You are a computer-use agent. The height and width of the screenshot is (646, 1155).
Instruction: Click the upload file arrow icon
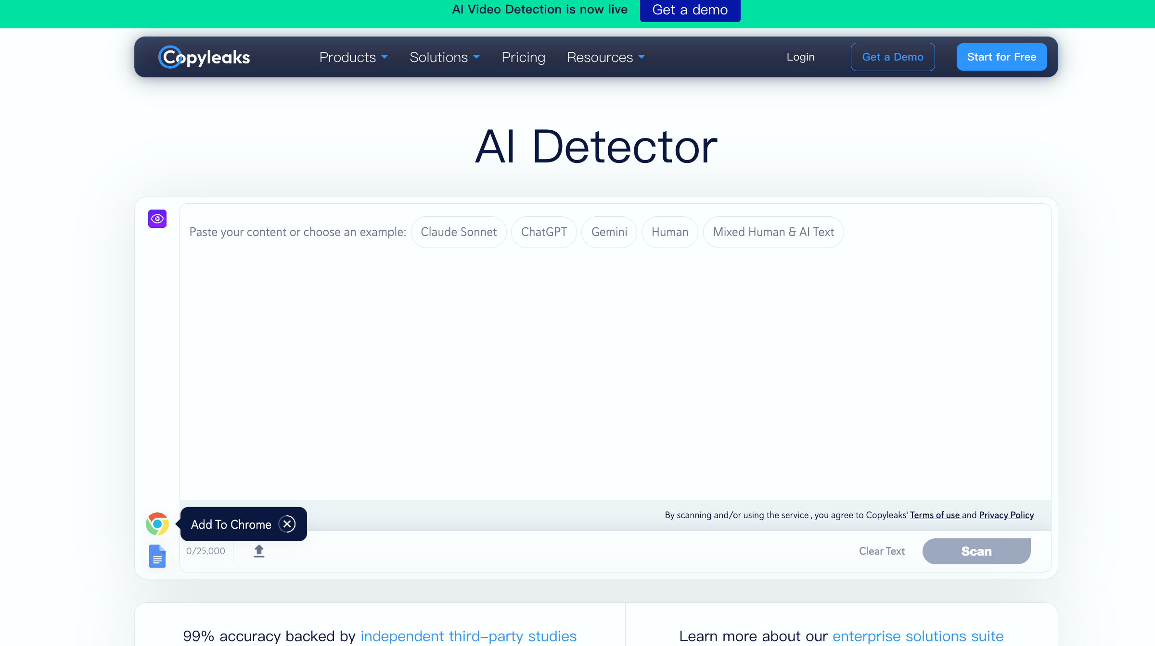(259, 551)
